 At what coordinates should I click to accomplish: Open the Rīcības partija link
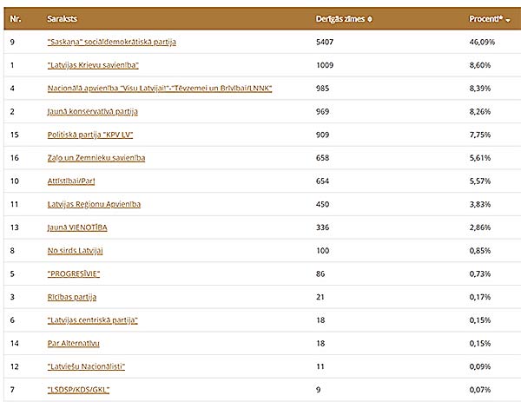[x=72, y=297]
